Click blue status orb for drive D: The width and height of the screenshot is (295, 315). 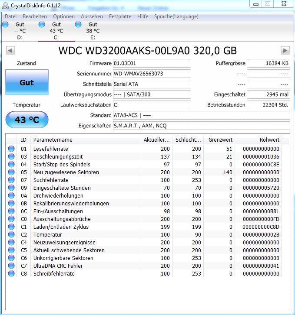click(x=6, y=24)
